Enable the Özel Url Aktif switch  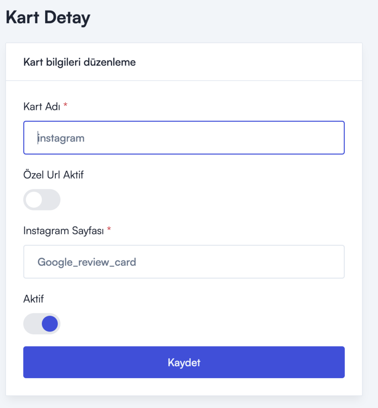42,200
